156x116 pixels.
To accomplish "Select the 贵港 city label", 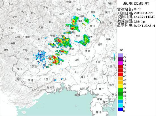I will pos(87,51).
